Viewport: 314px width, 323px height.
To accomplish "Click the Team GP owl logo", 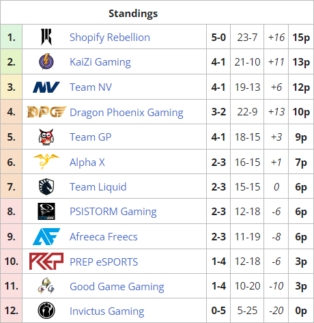I will coord(46,137).
